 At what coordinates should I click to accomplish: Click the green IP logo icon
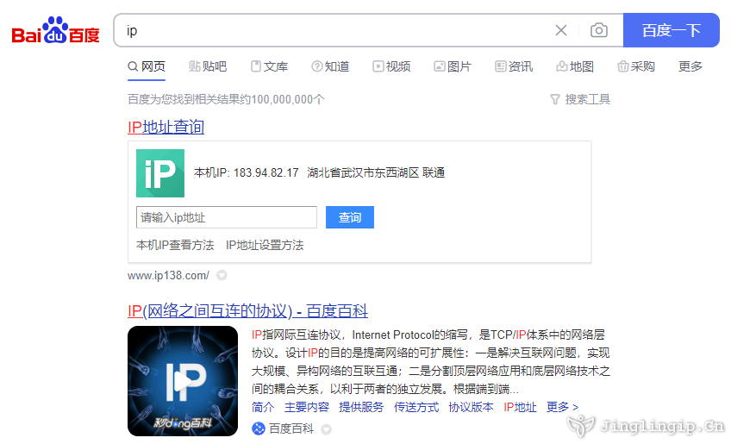(160, 173)
